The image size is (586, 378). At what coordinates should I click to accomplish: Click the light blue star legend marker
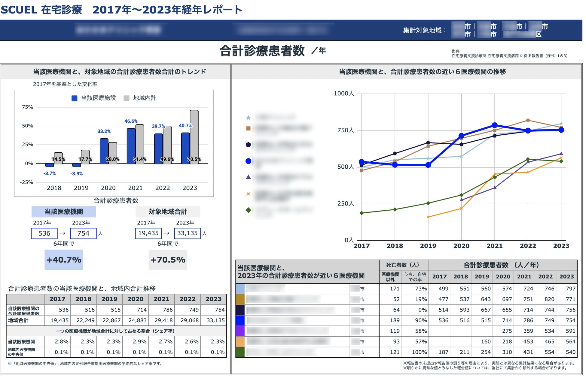pos(248,118)
